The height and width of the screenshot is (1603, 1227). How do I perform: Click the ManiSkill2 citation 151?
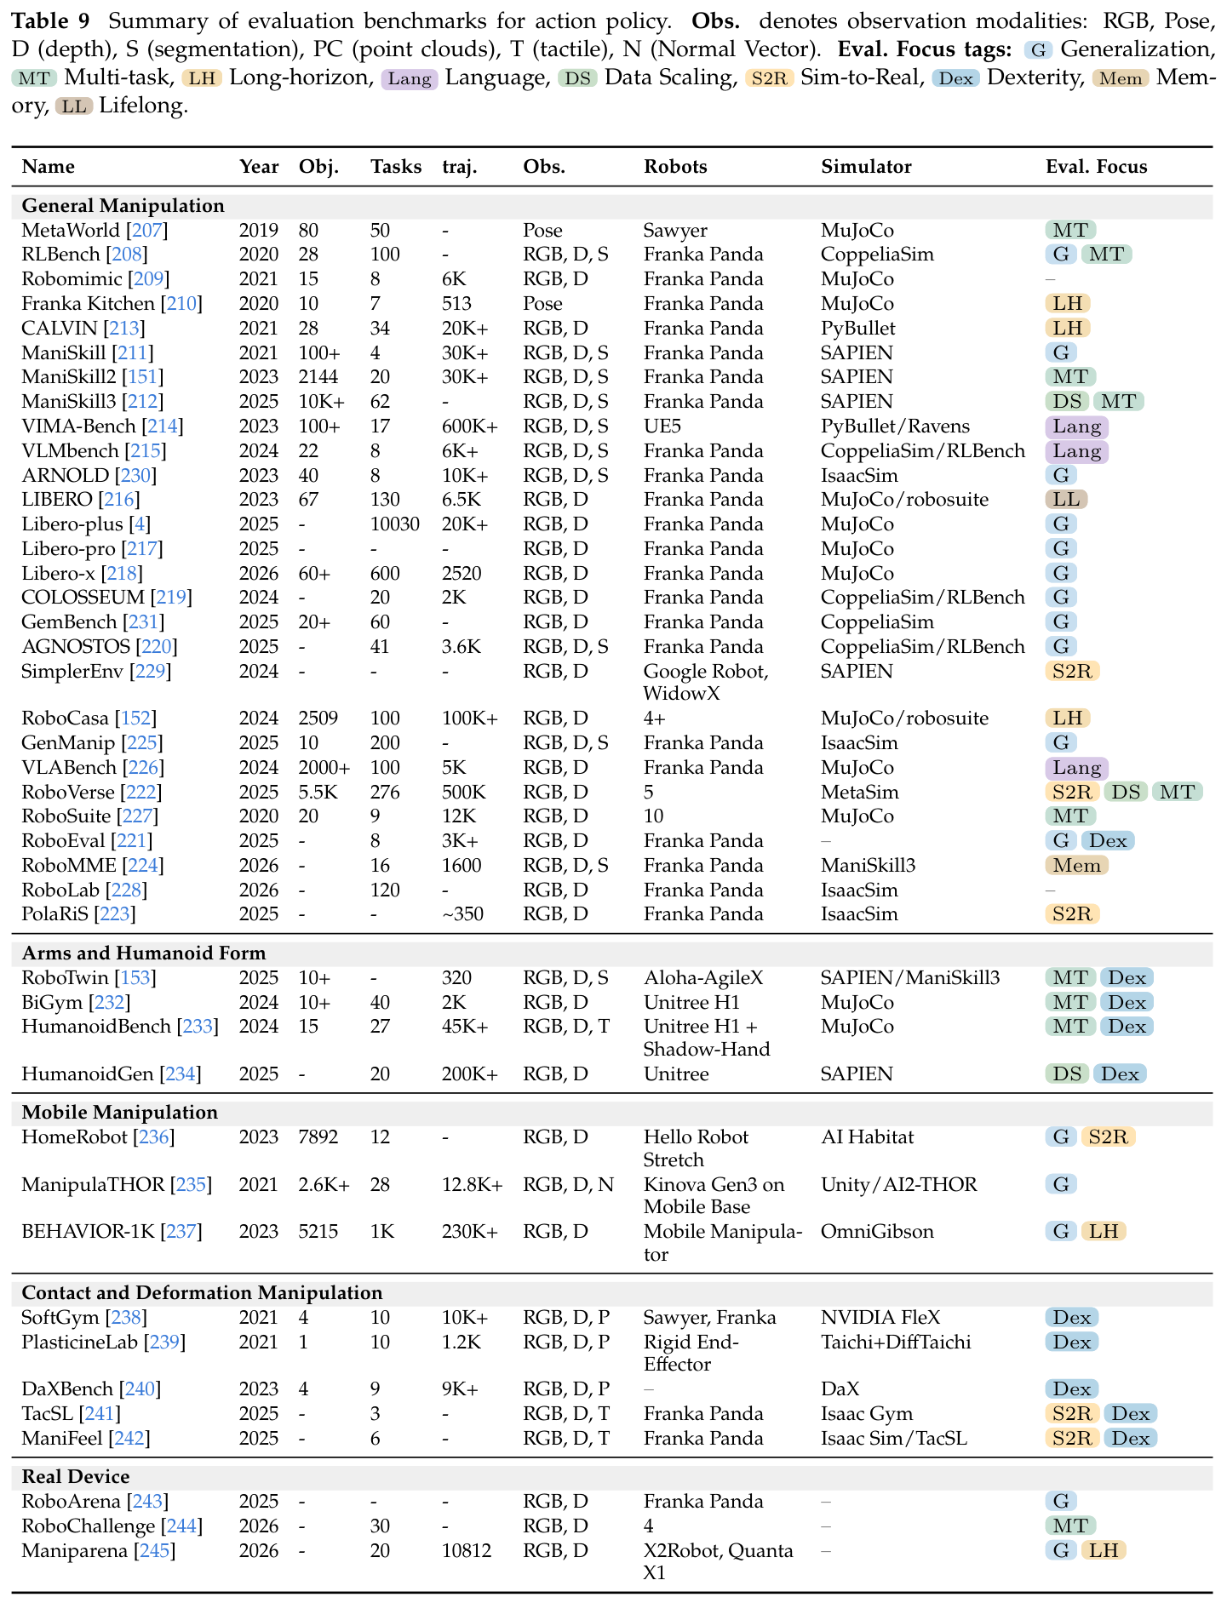click(x=142, y=377)
